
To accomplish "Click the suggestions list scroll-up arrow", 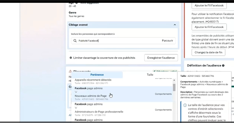I will [x=174, y=80].
